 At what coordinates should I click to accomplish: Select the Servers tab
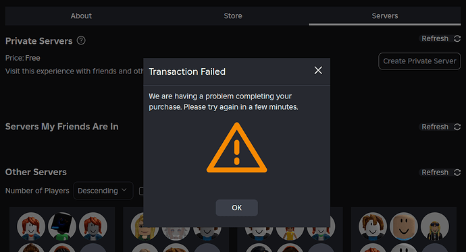(x=385, y=16)
